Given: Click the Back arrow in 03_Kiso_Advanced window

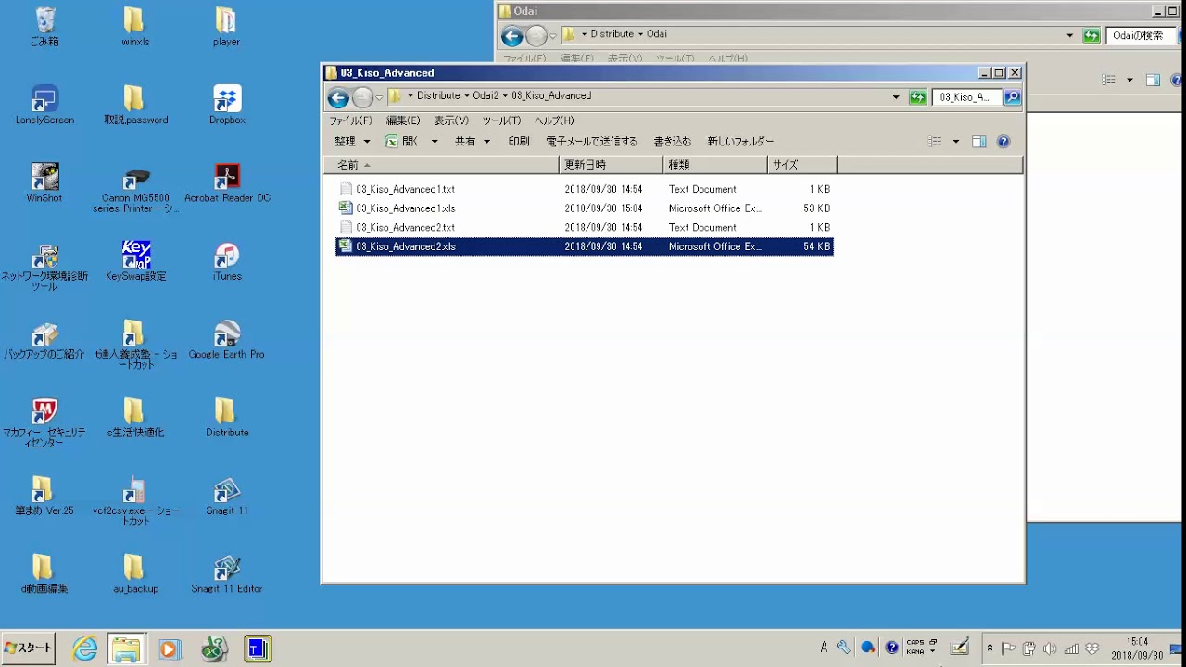Looking at the screenshot, I should click(x=338, y=97).
